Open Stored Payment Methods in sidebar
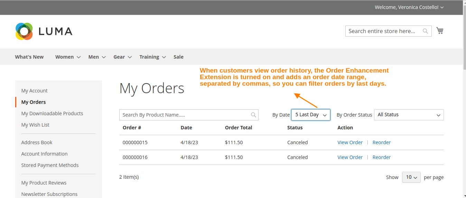 50,165
